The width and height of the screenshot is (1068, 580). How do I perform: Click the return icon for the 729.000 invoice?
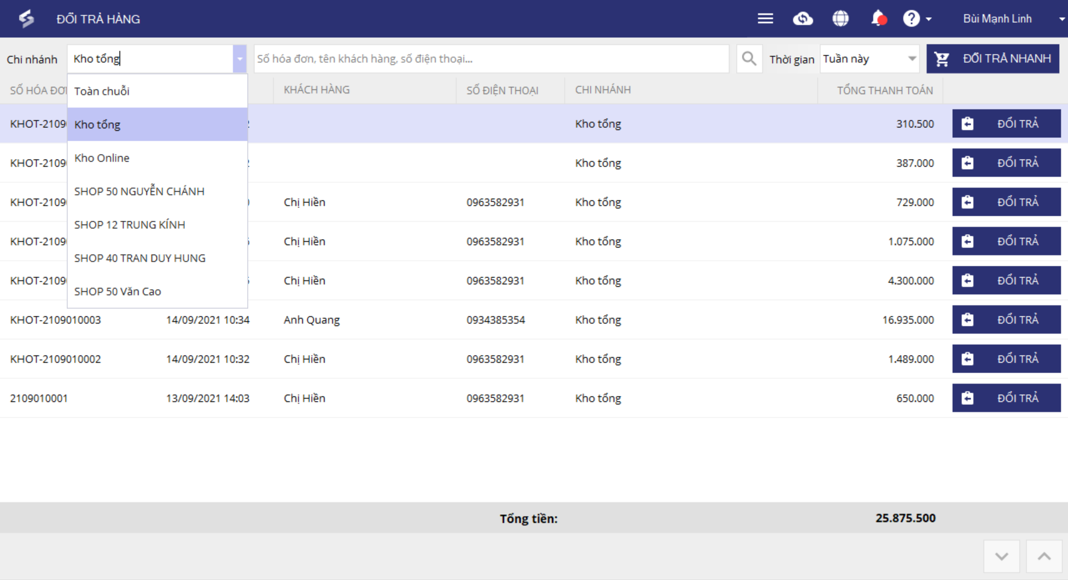[967, 202]
